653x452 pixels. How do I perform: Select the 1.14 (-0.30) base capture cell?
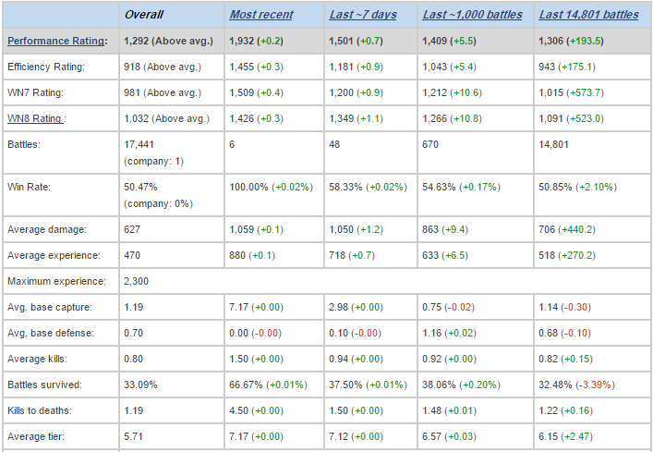pos(564,307)
